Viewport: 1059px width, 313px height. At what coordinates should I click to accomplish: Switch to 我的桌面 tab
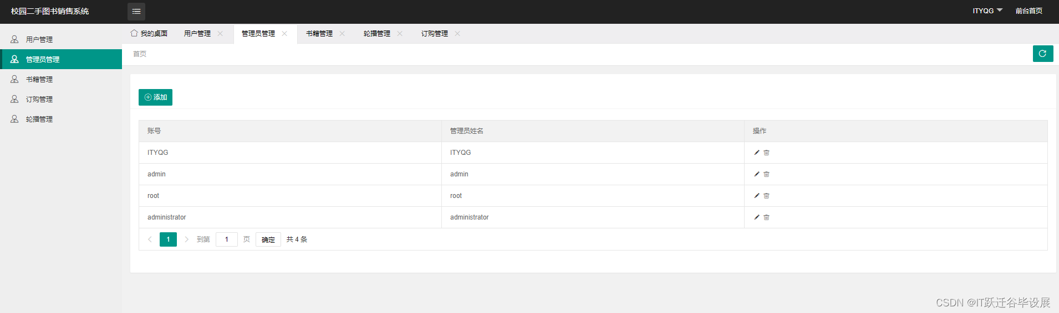[x=149, y=34]
